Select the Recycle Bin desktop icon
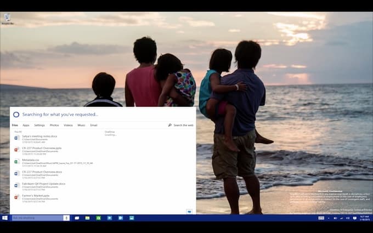 [x=7, y=19]
